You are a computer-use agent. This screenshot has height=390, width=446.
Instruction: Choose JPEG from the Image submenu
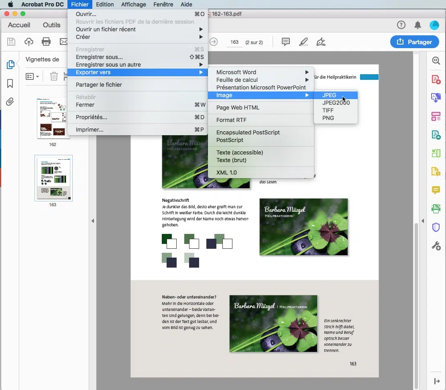pos(329,95)
